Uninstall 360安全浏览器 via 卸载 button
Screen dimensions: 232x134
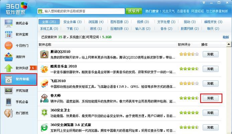(x=210, y=127)
